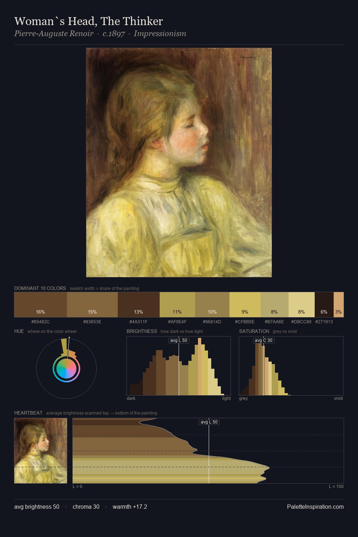Click the hex label #AF9E4F
Screen dimensions: 358x537
pos(177,322)
